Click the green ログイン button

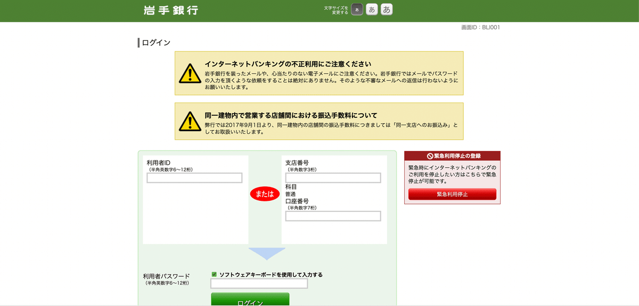pos(250,300)
